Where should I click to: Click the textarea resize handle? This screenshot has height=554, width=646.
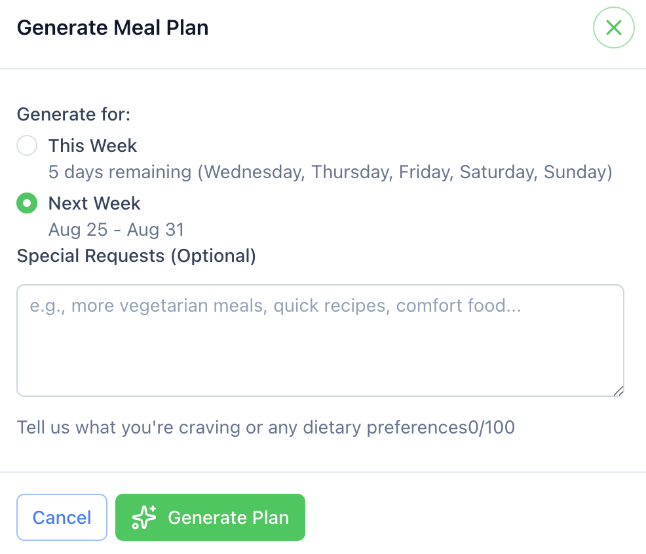pyautogui.click(x=618, y=392)
